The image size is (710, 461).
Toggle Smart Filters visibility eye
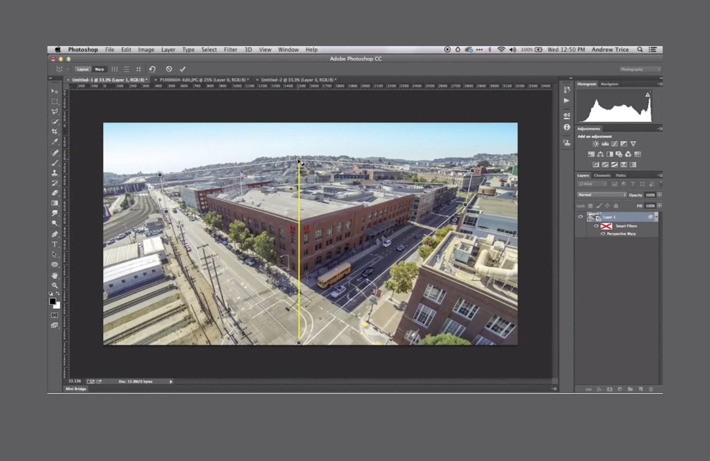pyautogui.click(x=596, y=226)
